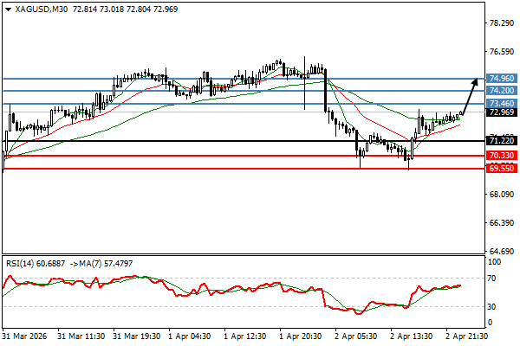
Task: Select the 74.960 blue price tag
Action: coord(502,78)
